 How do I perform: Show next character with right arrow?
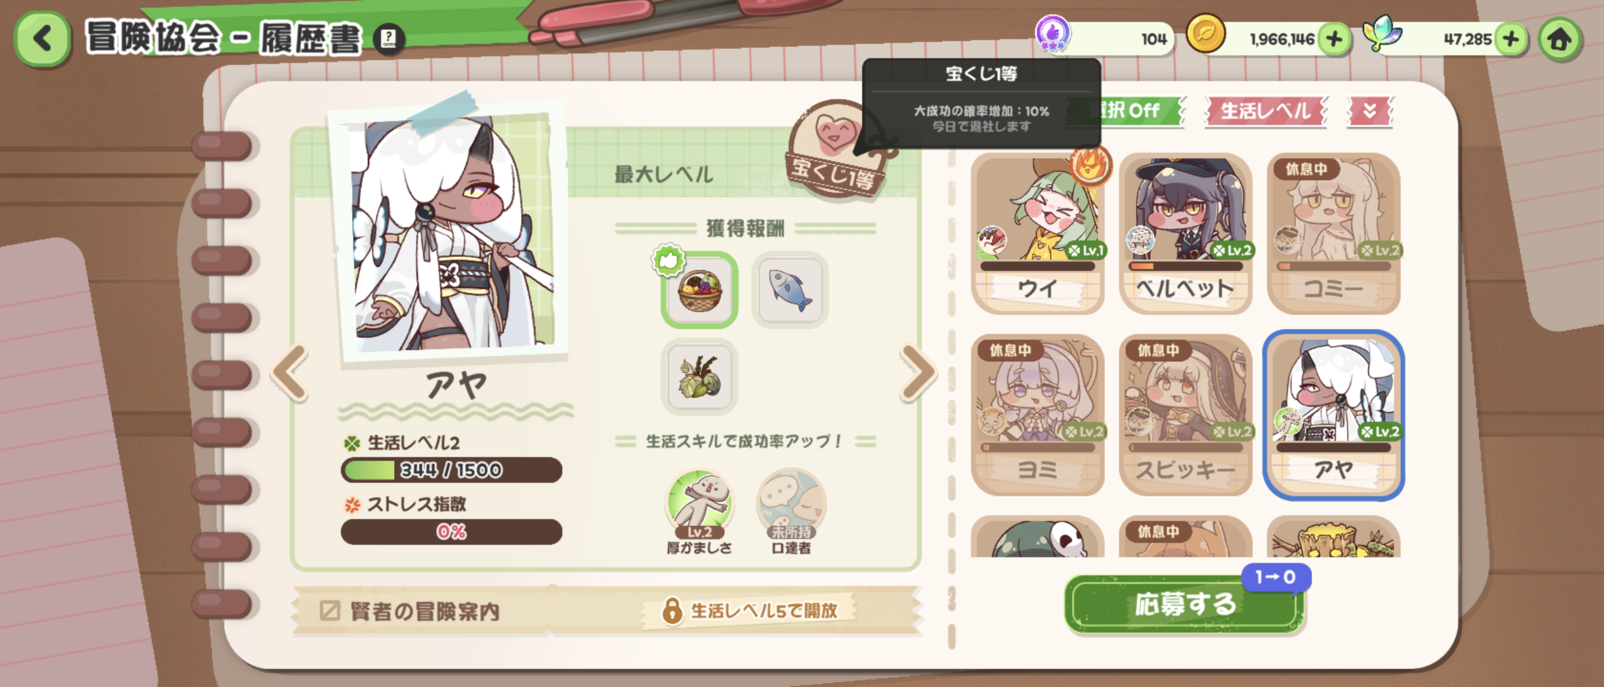pyautogui.click(x=918, y=373)
